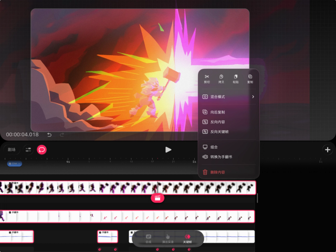Expand the 混合模式 blend mode submenu
Image resolution: width=336 pixels, height=252 pixels.
click(x=228, y=97)
